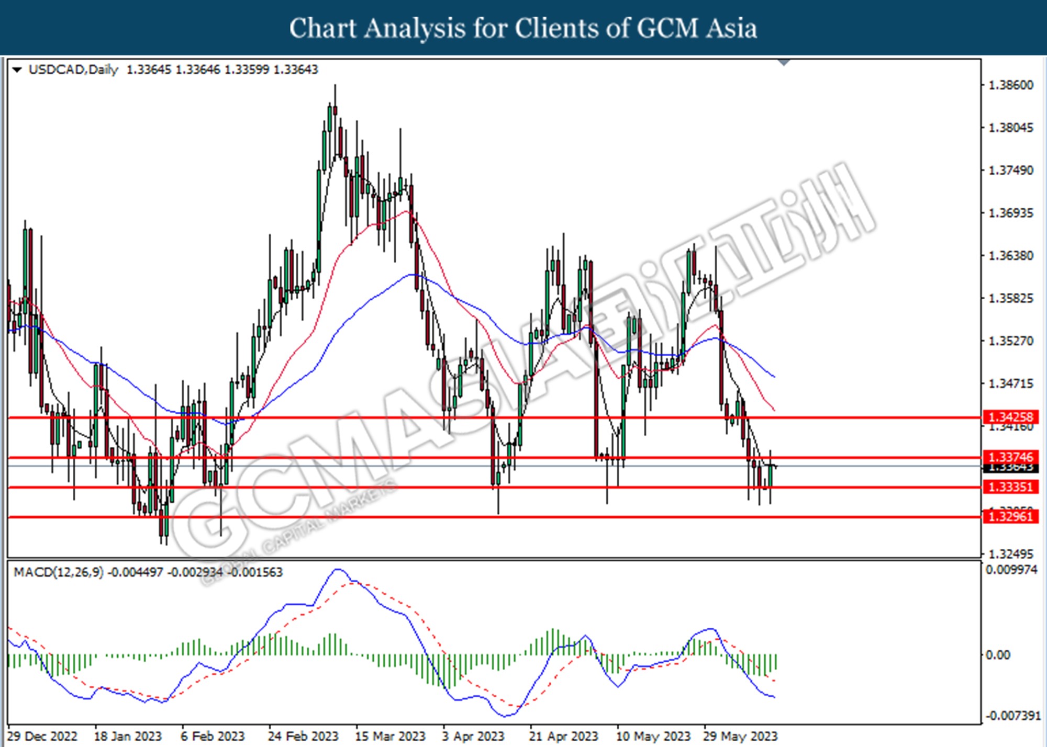Click the 1.32495 price scale value
Viewport: 1047px width, 747px height.
point(1011,554)
